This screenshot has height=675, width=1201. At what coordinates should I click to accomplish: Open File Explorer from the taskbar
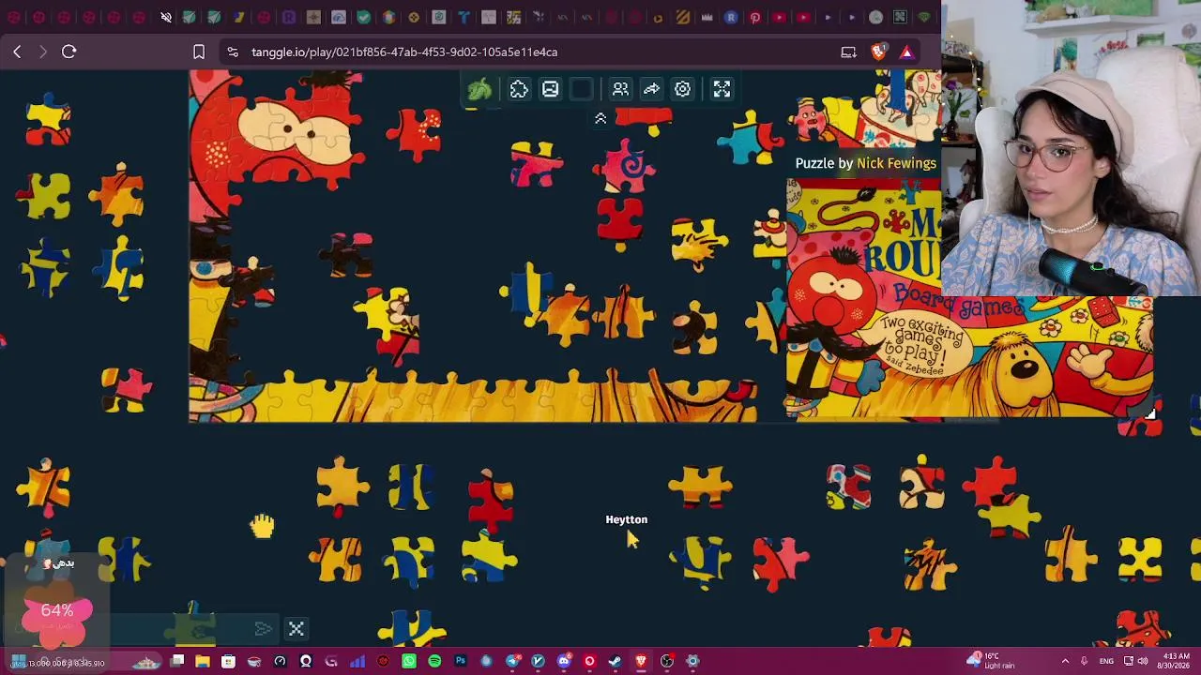[x=202, y=661]
